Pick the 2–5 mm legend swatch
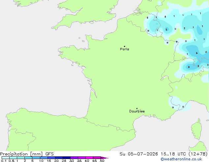The width and height of the screenshot is (209, 162). 28,158
